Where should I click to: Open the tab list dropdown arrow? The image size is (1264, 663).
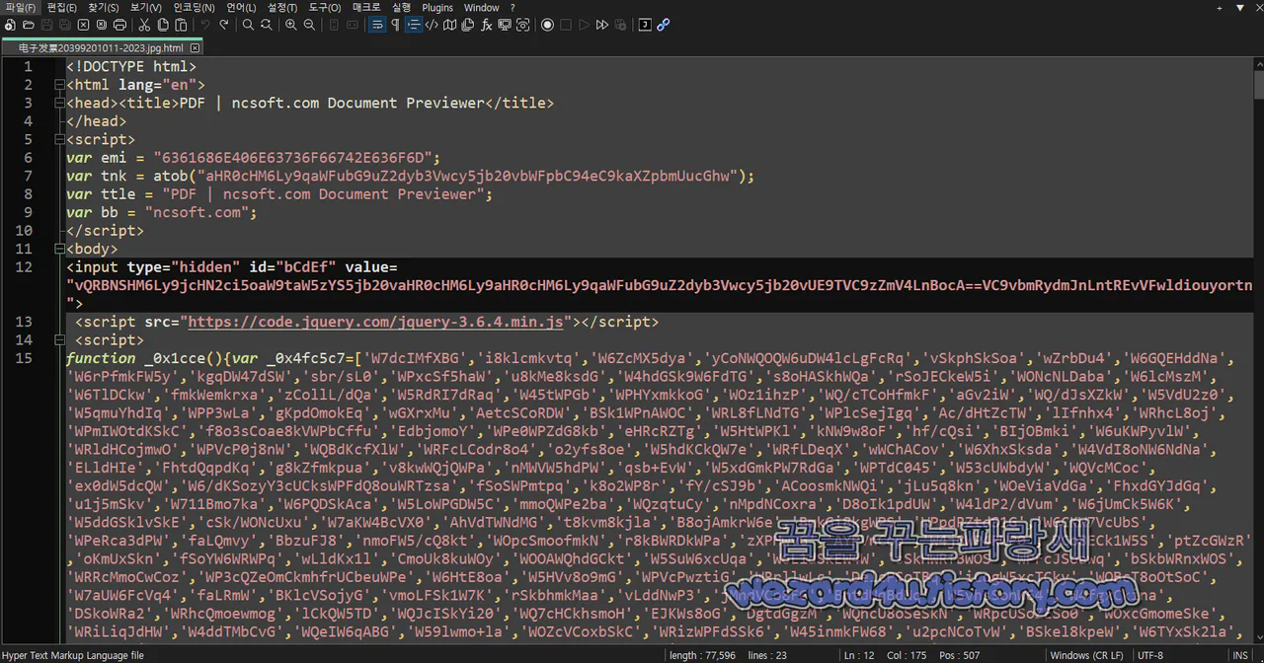click(x=1239, y=8)
